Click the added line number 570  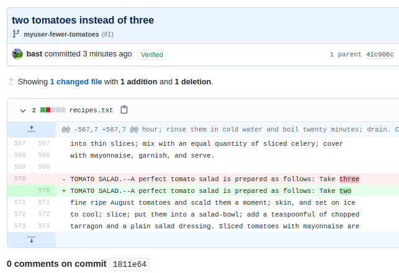pos(43,190)
